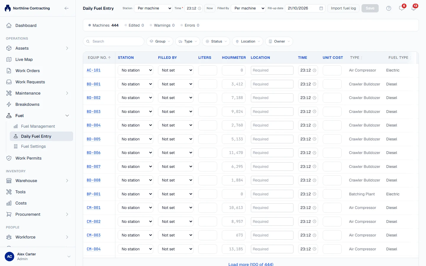426x266 pixels.
Task: Expand the user account menu for Alex Carter
Action: 69,257
